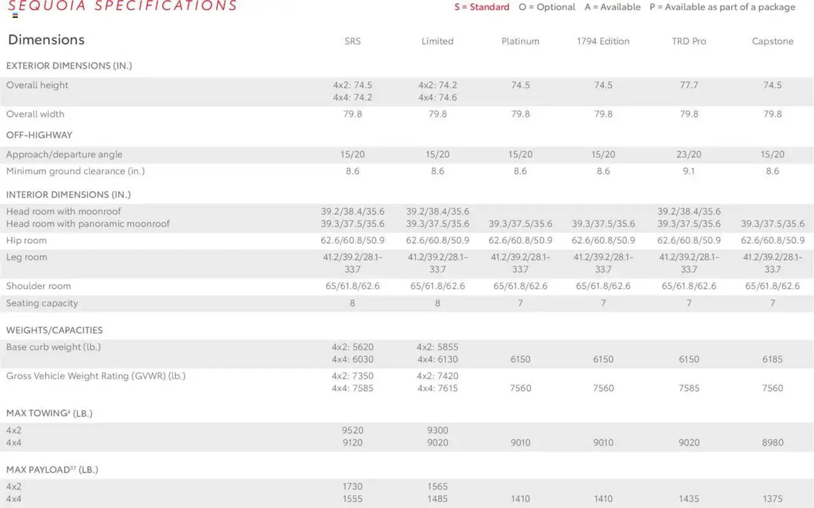Select the Limited column header
The height and width of the screenshot is (508, 814).
coord(437,41)
